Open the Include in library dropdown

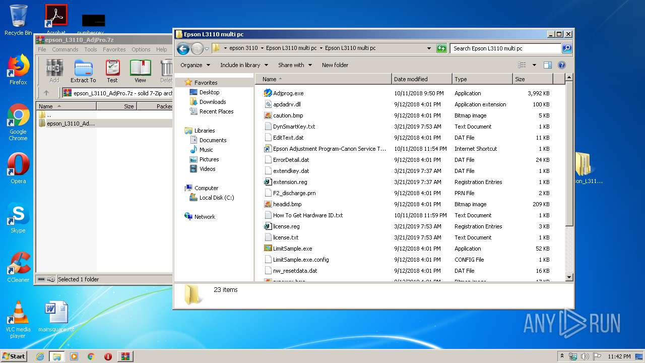click(244, 65)
